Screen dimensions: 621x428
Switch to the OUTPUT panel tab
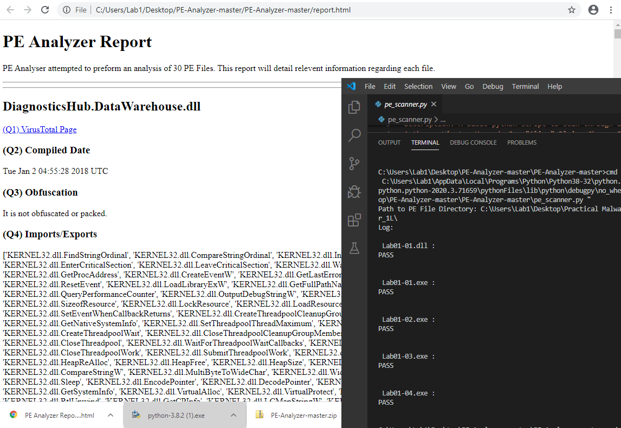tap(389, 142)
